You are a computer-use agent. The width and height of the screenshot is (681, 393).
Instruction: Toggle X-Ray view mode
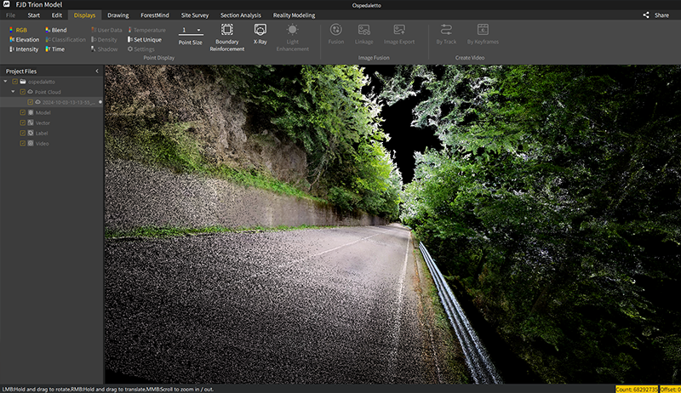coord(260,30)
